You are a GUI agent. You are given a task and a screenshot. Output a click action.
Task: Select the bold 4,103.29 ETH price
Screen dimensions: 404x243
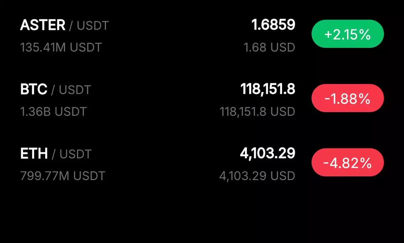pos(268,153)
